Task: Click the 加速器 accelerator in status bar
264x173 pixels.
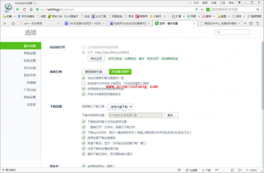Action: pos(191,170)
